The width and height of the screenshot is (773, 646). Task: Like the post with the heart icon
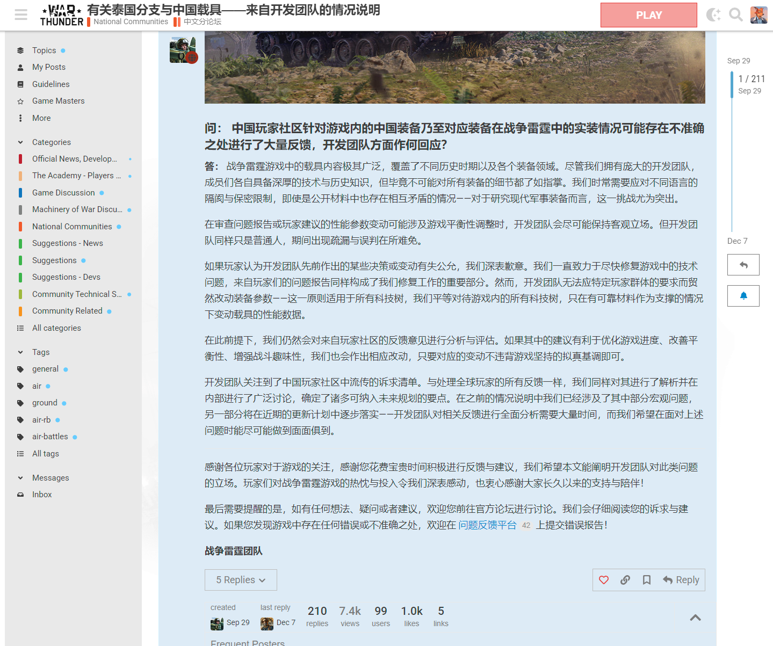click(604, 580)
